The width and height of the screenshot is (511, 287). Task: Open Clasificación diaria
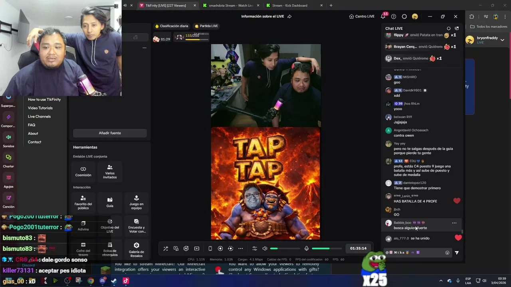pyautogui.click(x=171, y=26)
